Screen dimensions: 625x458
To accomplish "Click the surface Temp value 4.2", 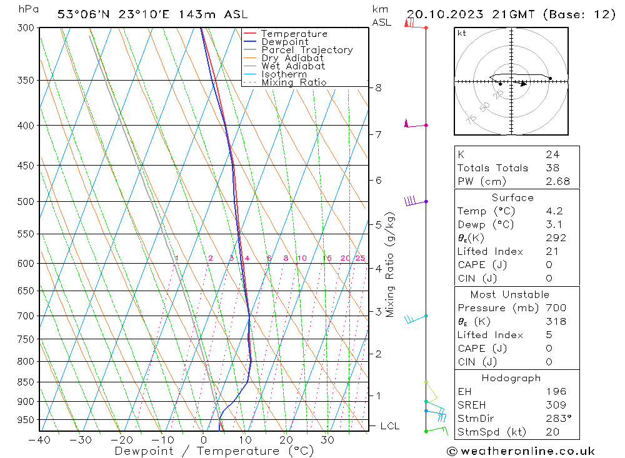I will click(554, 211).
